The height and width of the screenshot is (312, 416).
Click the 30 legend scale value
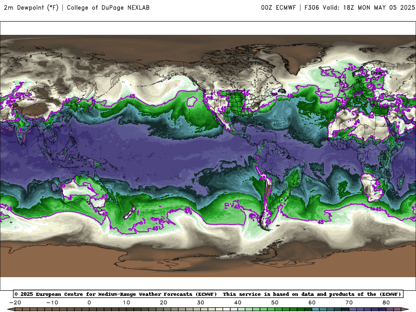pos(201,303)
